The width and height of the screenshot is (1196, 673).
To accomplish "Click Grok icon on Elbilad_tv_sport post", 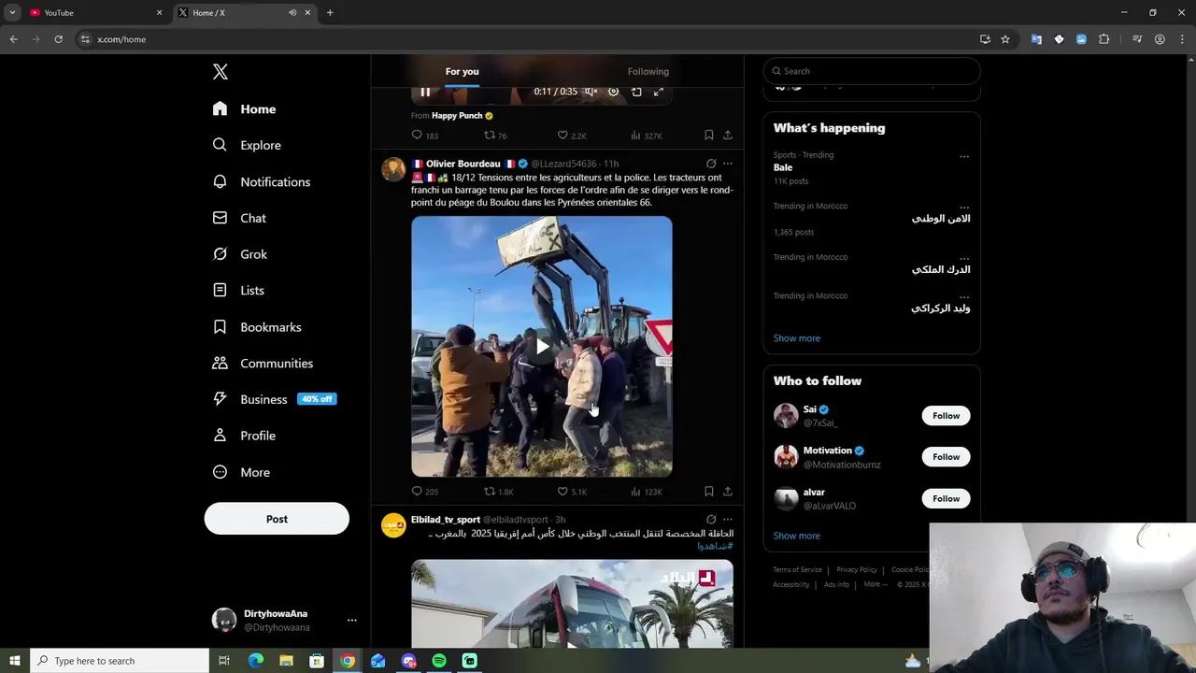I will (x=711, y=520).
